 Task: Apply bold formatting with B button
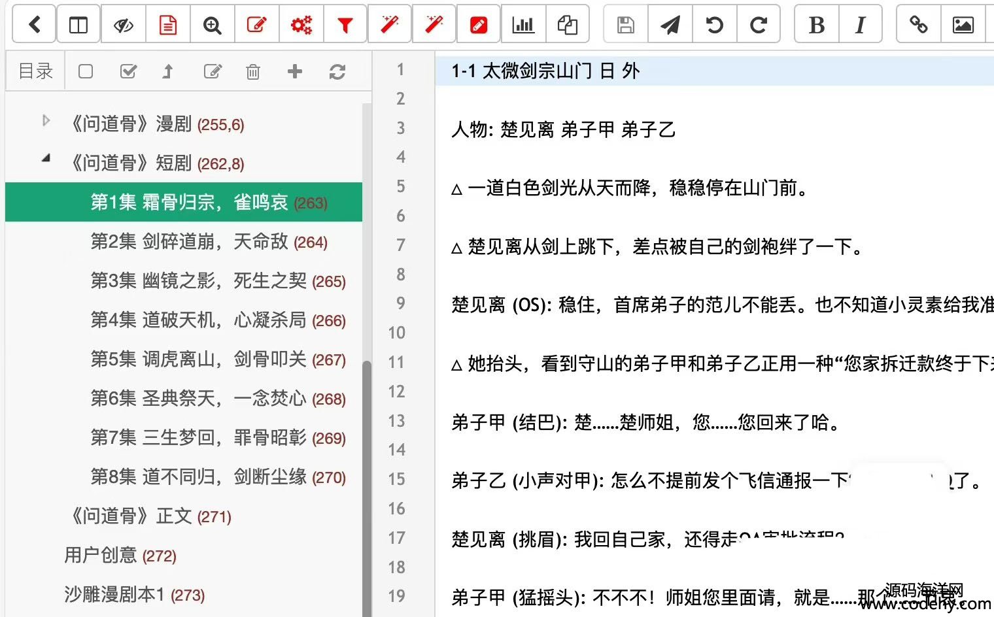pyautogui.click(x=816, y=25)
